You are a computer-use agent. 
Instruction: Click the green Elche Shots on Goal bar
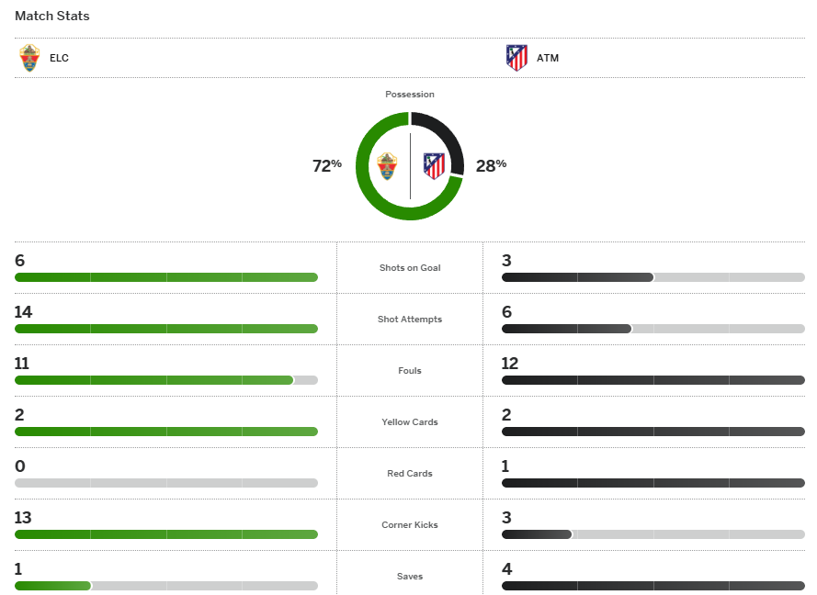coord(166,277)
